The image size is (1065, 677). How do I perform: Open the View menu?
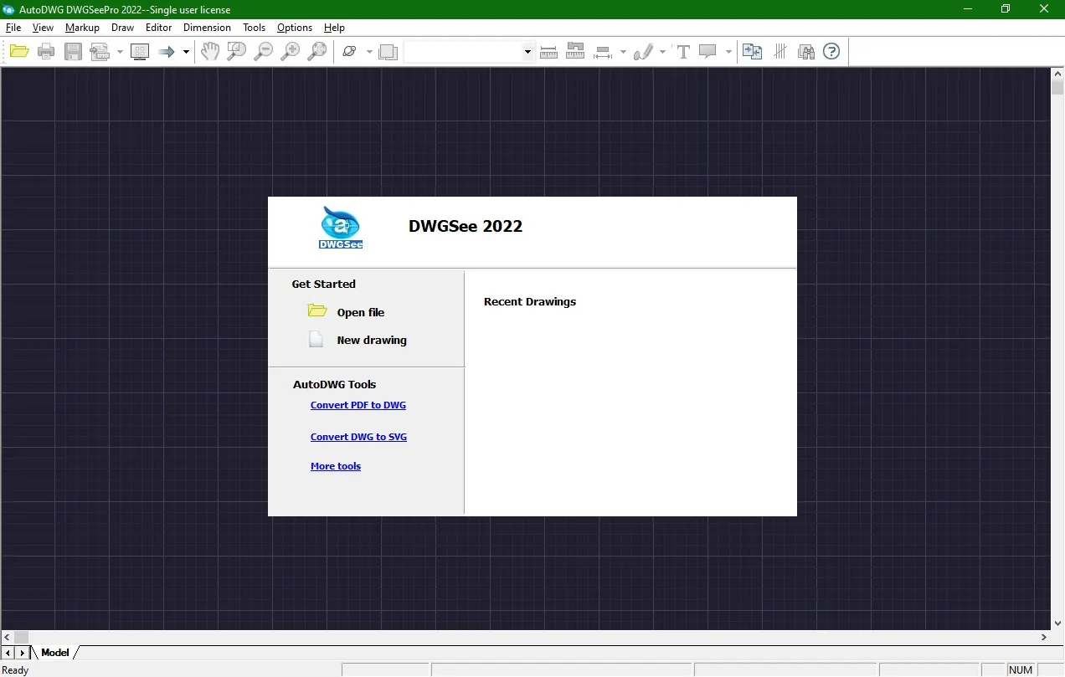(43, 28)
